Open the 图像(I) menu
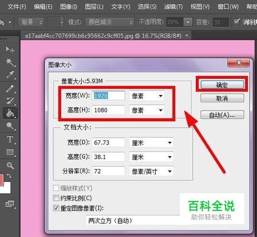The image size is (257, 237). [69, 7]
